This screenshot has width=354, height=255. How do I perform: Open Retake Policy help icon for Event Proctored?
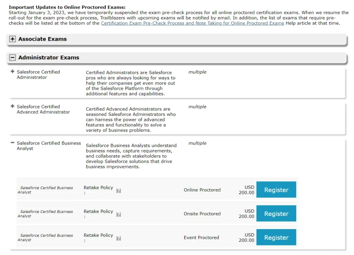click(119, 238)
